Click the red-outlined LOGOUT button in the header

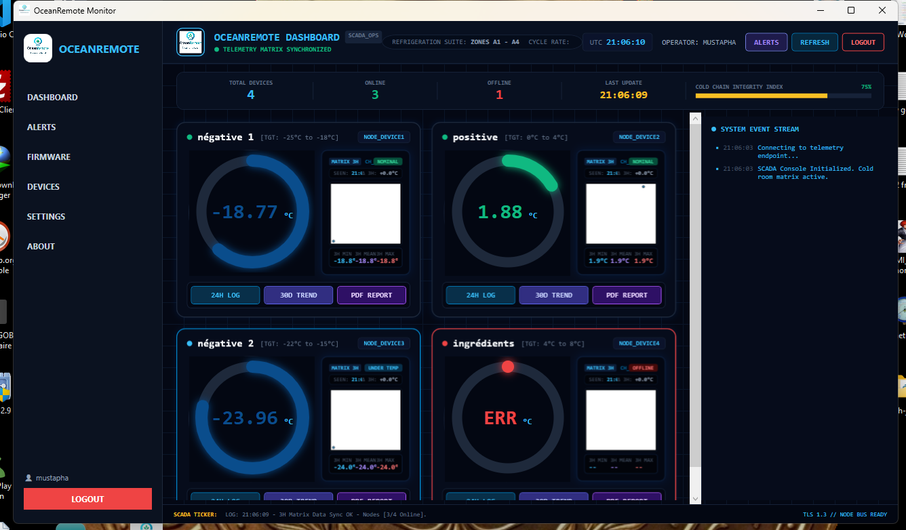pos(863,42)
